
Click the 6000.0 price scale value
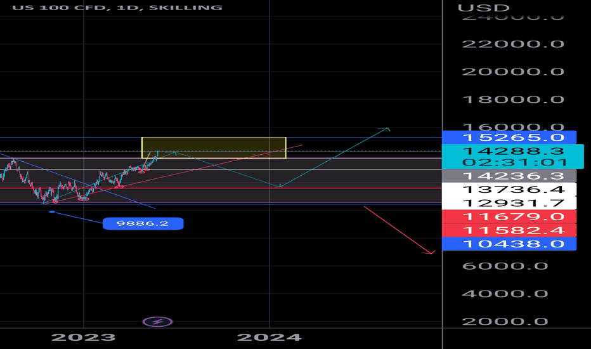point(505,266)
